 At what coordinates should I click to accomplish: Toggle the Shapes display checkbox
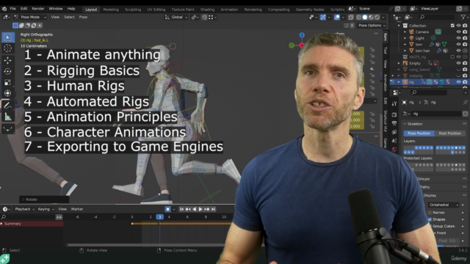pyautogui.click(x=430, y=219)
